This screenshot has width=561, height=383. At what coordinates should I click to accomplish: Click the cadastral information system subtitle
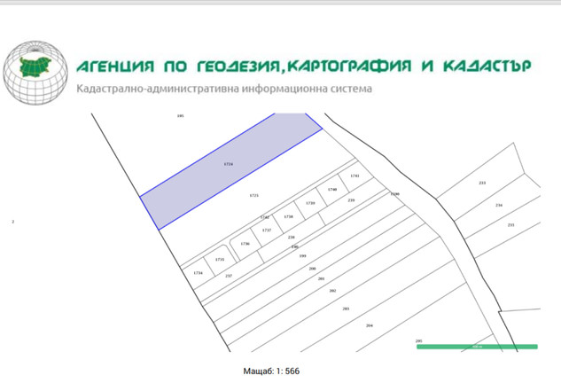click(x=224, y=89)
